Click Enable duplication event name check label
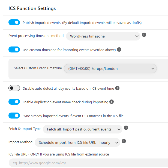Image resolution: width=168 pixels, height=168 pixels. [65, 102]
